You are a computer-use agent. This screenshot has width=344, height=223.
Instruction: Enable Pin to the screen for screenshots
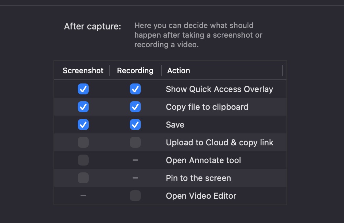click(x=83, y=178)
